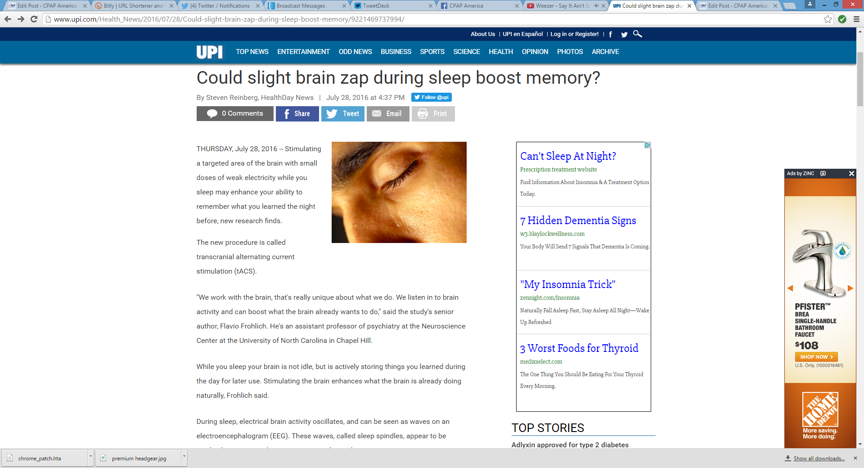This screenshot has width=864, height=468.
Task: Click the browser back arrow
Action: pos(8,19)
